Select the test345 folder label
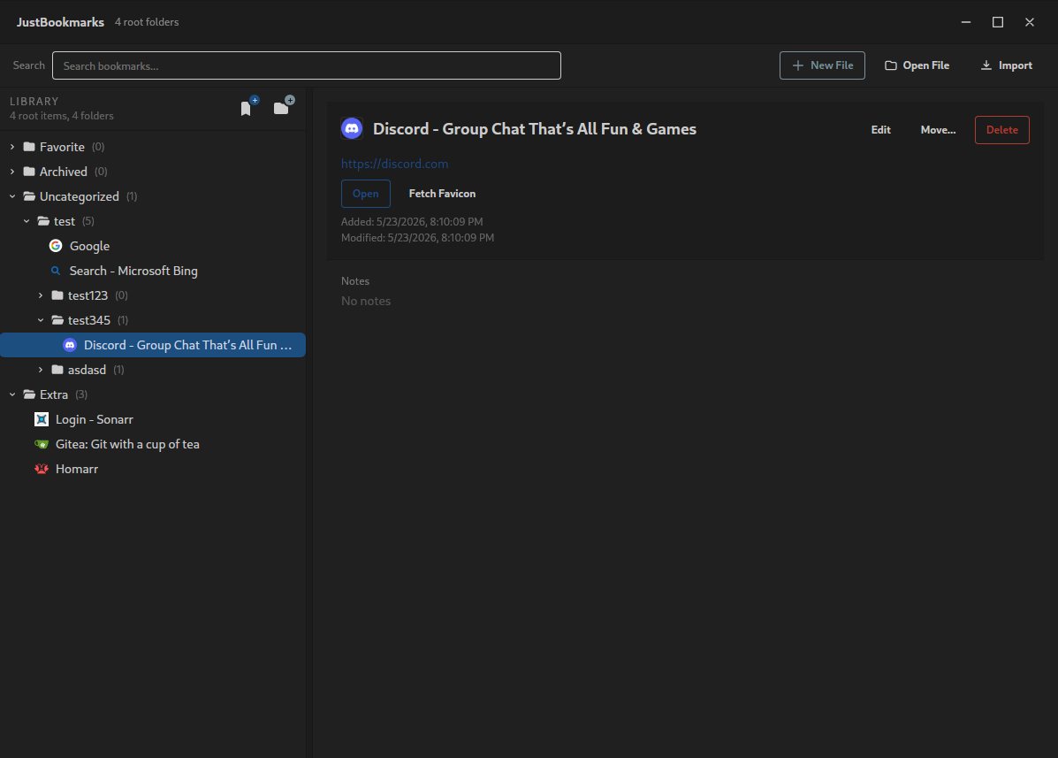Screen dimensions: 1058x758 point(89,320)
